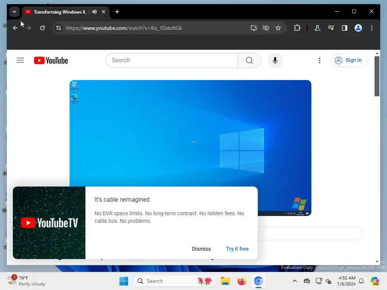The image size is (387, 290).
Task: Open the weather widget on taskbar
Action: point(26,281)
